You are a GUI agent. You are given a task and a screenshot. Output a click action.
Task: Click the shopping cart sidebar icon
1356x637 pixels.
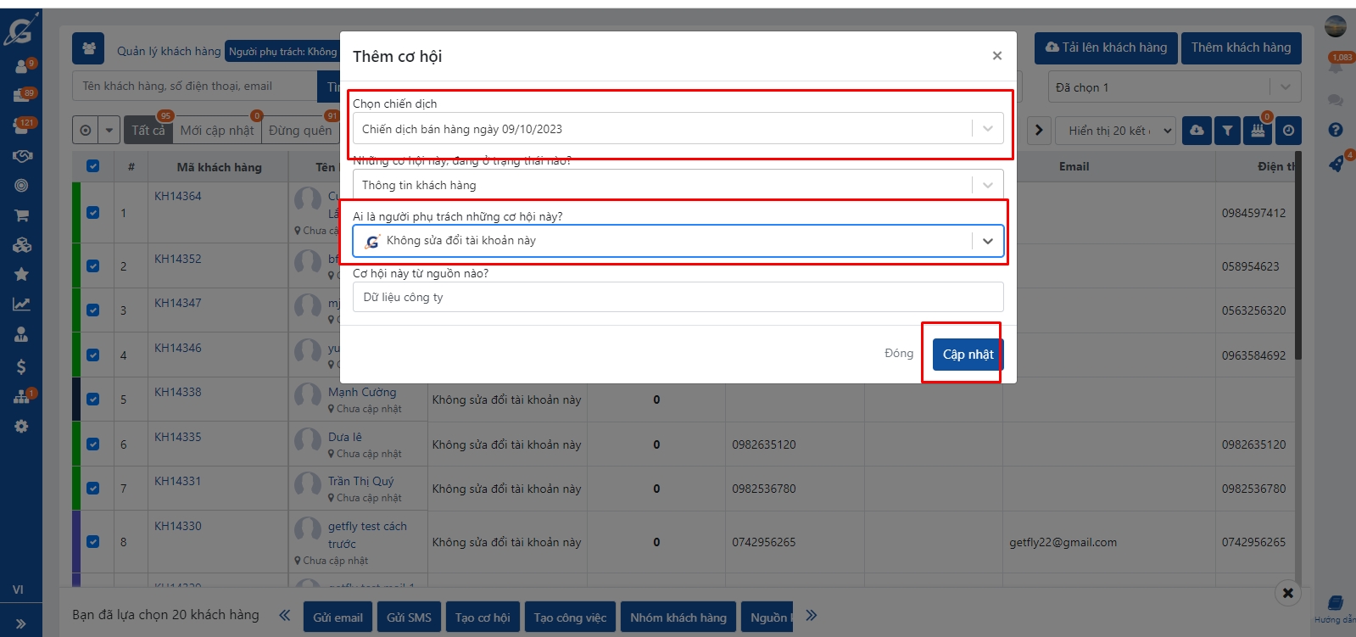pos(21,215)
